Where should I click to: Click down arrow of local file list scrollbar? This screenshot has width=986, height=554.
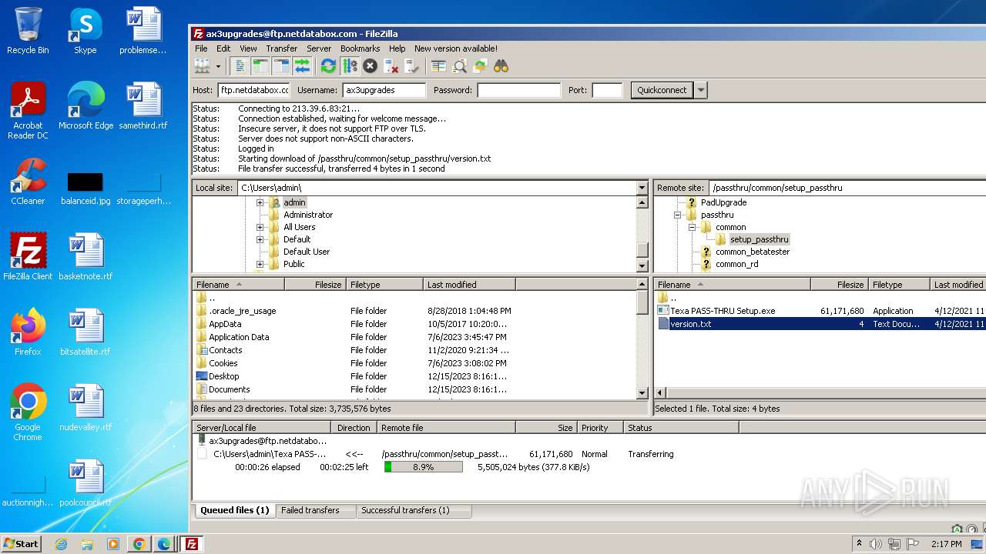point(642,393)
